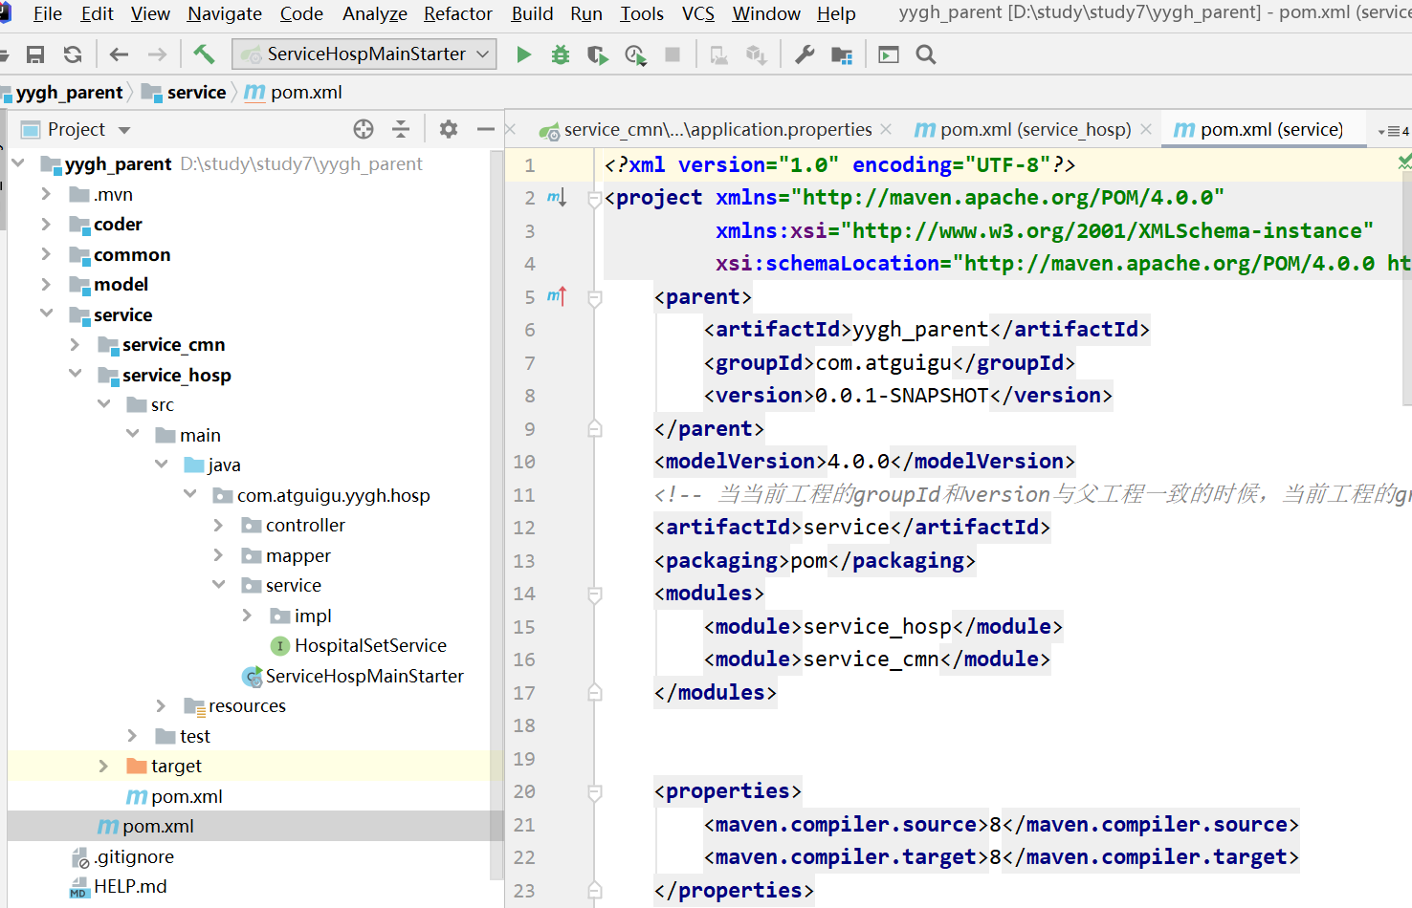Expand the common module

(x=46, y=254)
